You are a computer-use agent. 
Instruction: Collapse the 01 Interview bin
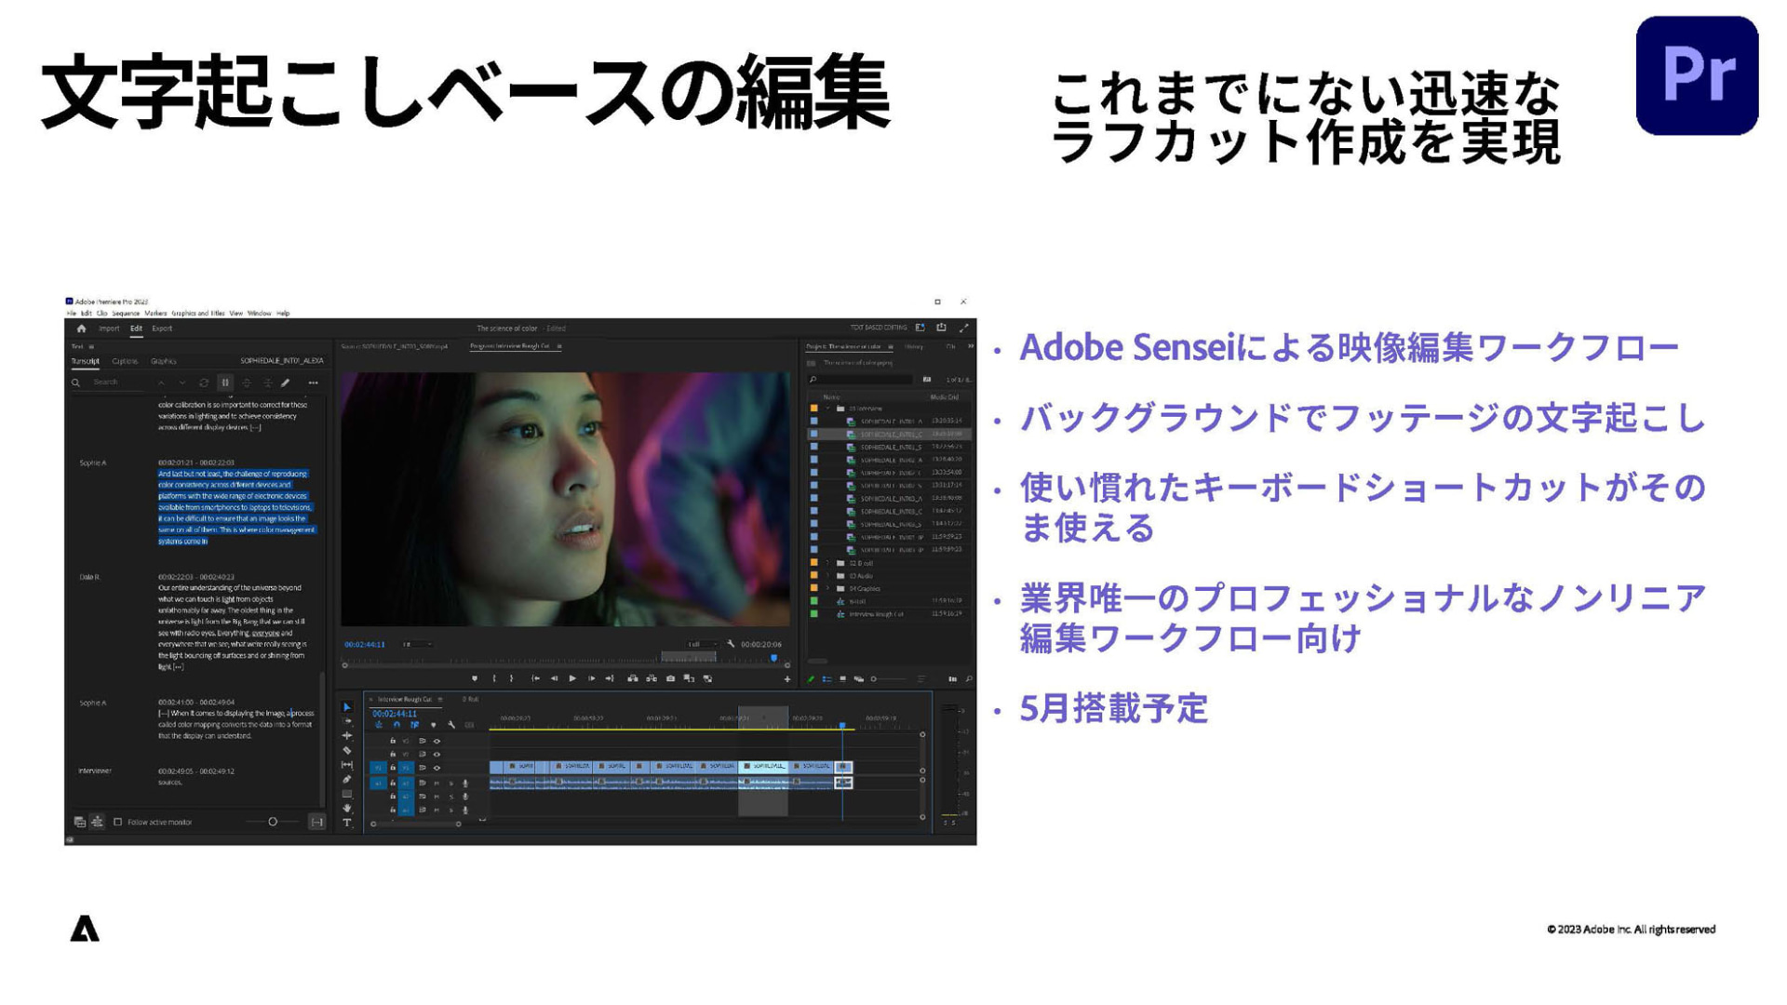[x=827, y=409]
